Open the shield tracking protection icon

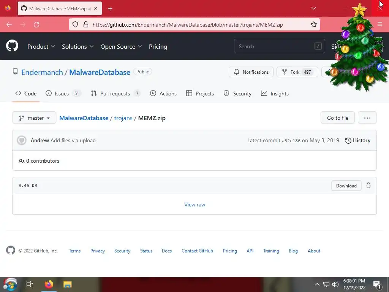(75, 24)
